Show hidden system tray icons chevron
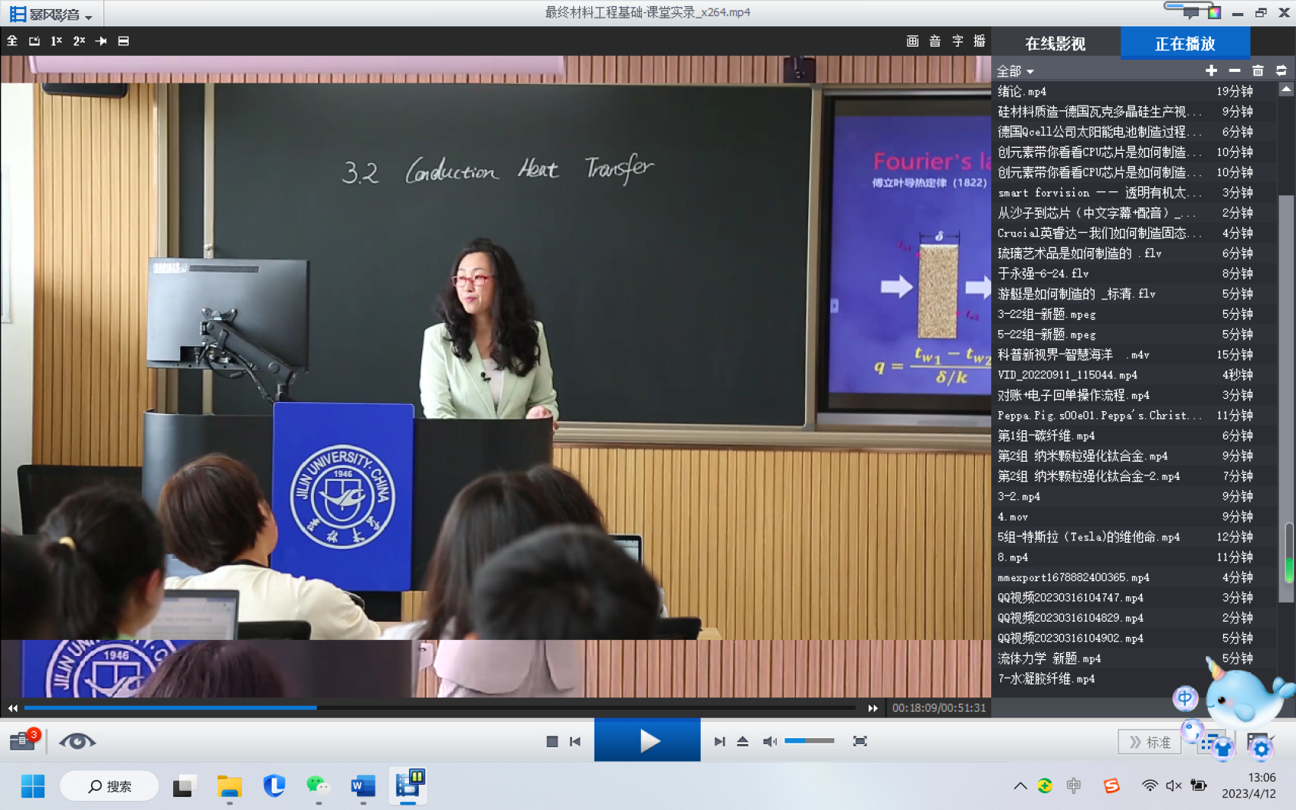 pos(1020,786)
